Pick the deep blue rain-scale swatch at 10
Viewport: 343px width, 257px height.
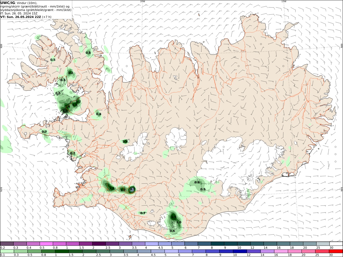coord(240,251)
